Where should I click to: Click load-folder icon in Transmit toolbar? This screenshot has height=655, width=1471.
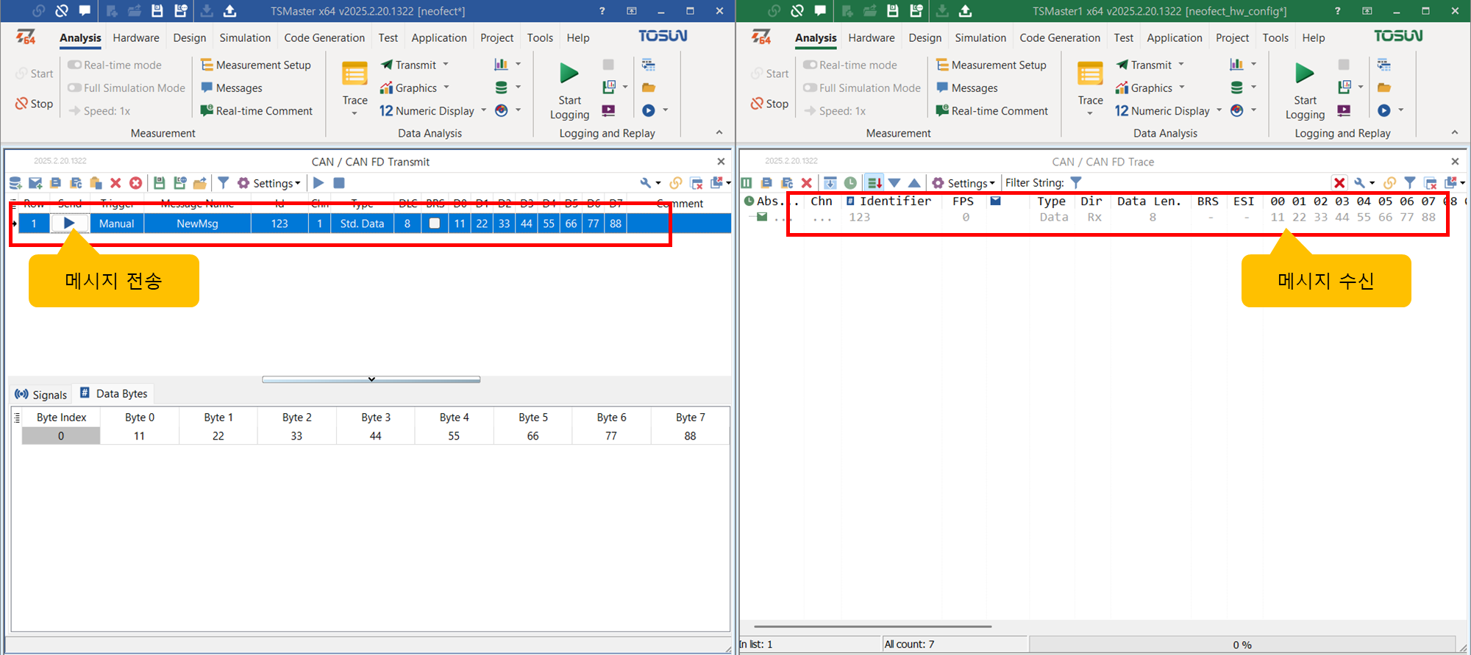[199, 183]
